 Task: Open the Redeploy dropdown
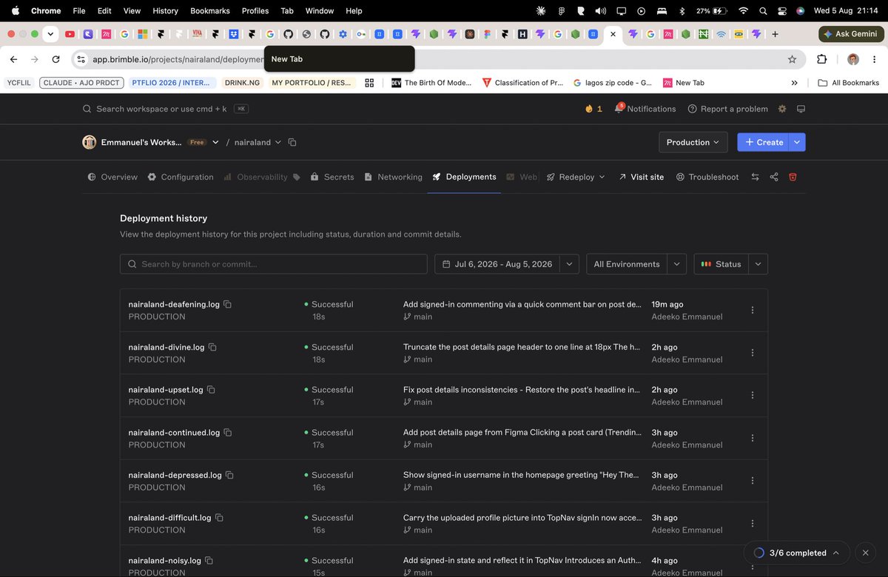576,177
